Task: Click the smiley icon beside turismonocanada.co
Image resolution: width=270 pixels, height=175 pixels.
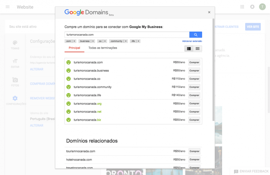Action: click(69, 79)
